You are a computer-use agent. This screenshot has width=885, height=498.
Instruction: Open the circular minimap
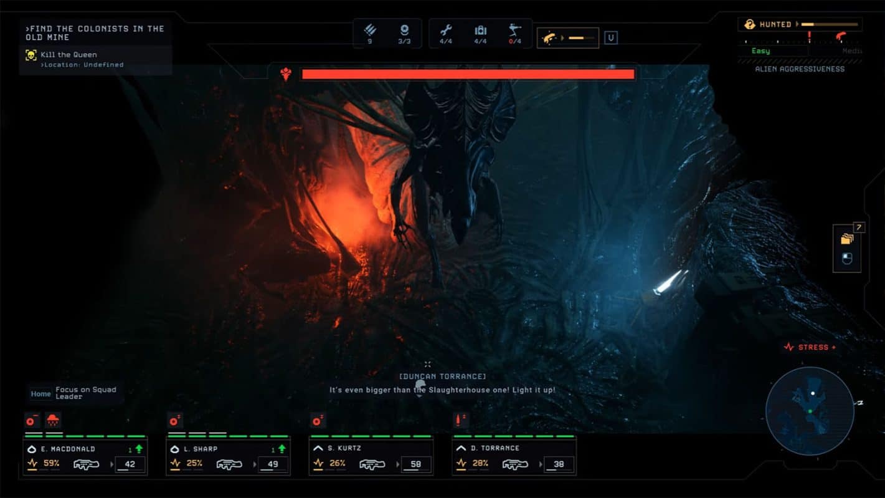tap(810, 411)
